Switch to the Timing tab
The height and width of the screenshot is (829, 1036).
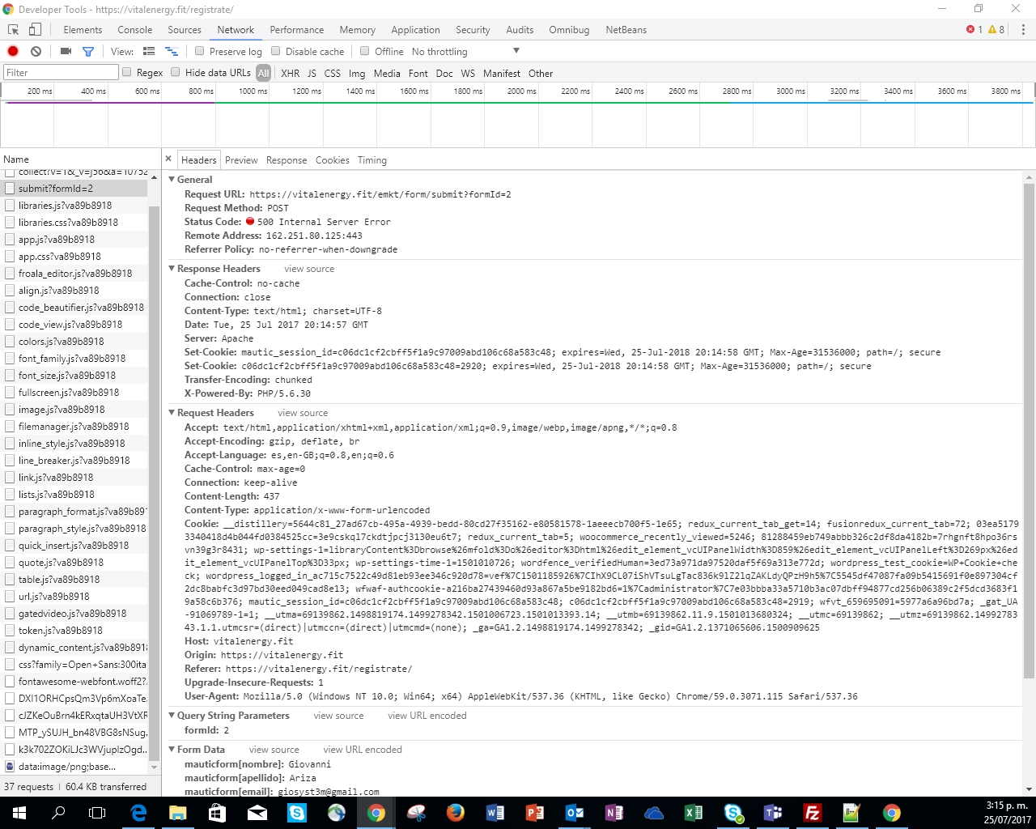pyautogui.click(x=372, y=160)
